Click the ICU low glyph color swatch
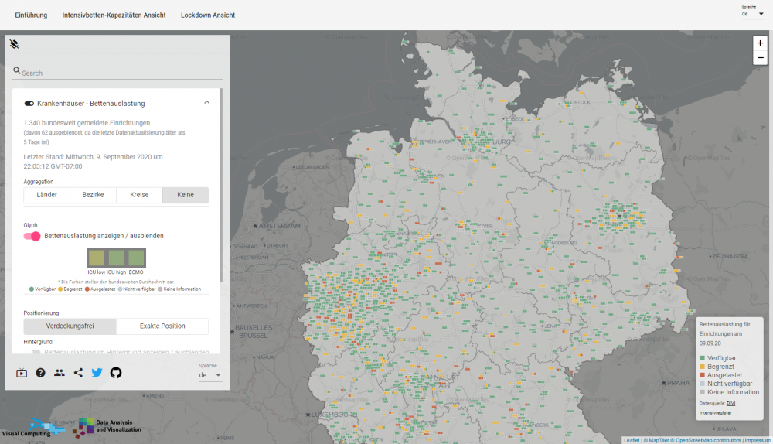The height and width of the screenshot is (444, 773). tap(97, 258)
